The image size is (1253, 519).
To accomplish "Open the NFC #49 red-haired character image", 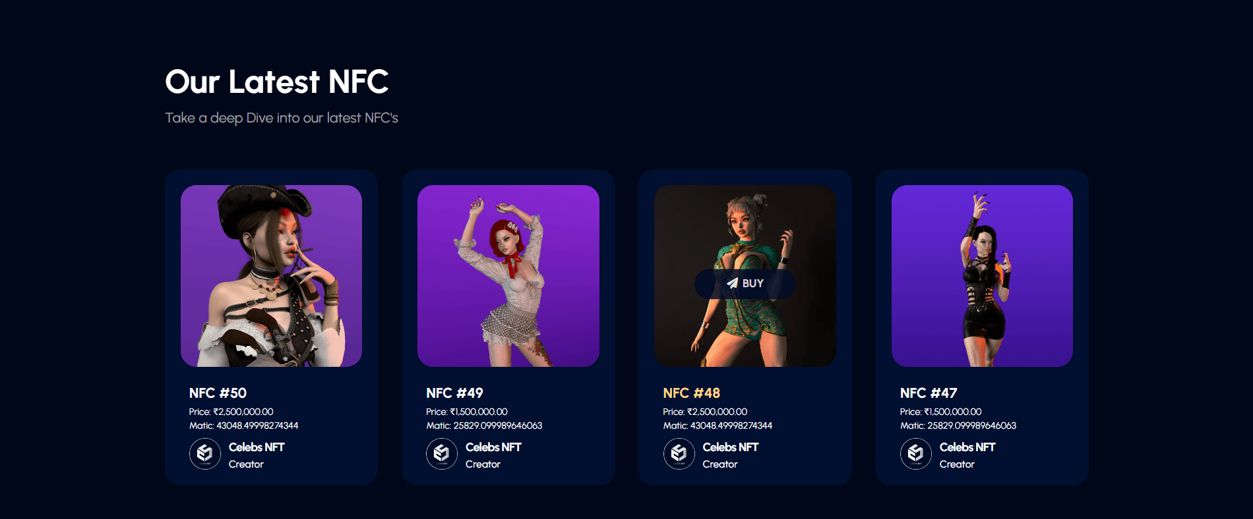I will click(508, 276).
